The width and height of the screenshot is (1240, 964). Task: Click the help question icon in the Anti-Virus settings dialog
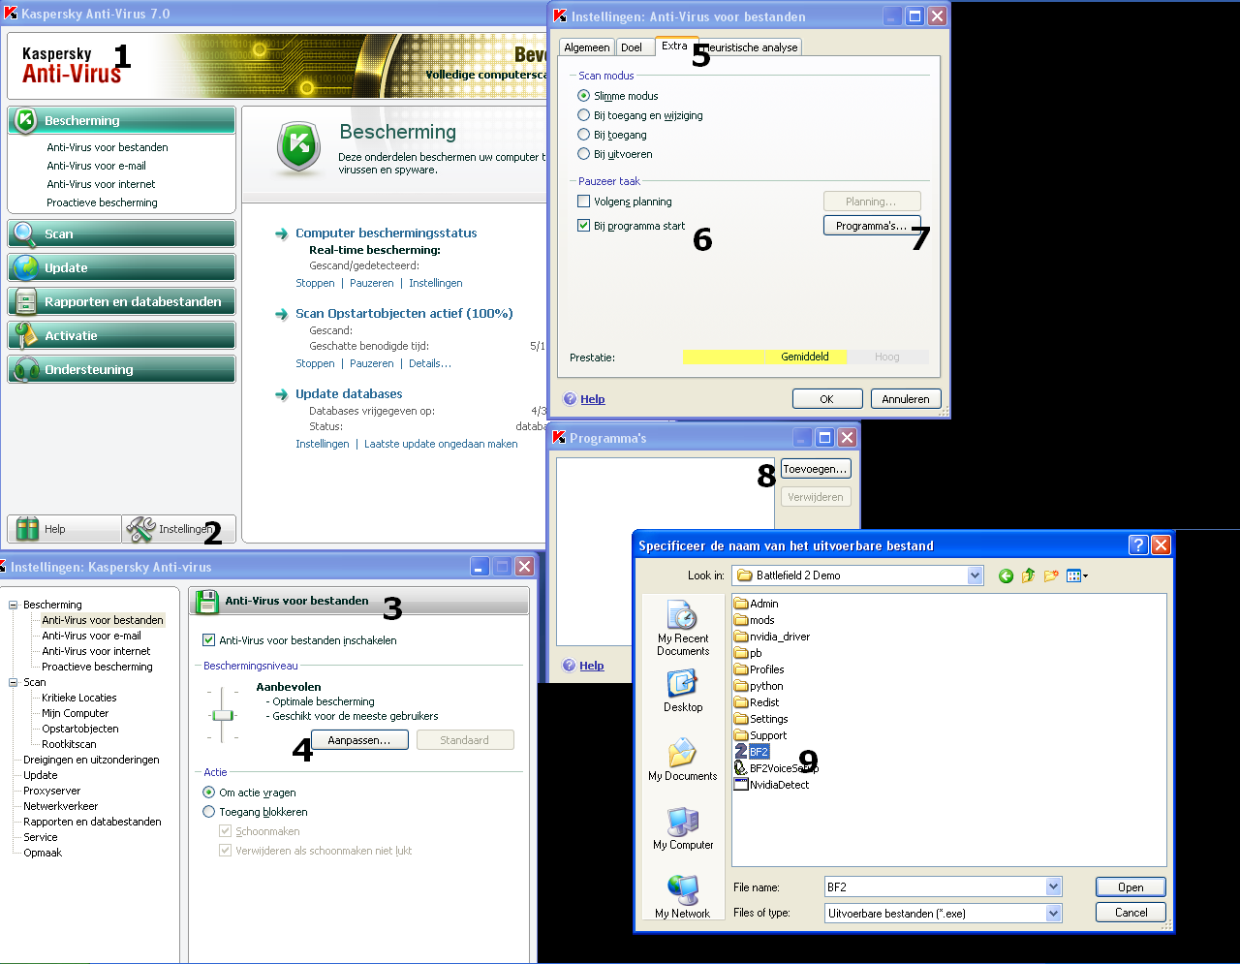pyautogui.click(x=570, y=398)
